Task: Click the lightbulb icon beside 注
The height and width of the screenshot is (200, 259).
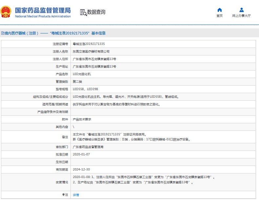Action: click(x=63, y=195)
